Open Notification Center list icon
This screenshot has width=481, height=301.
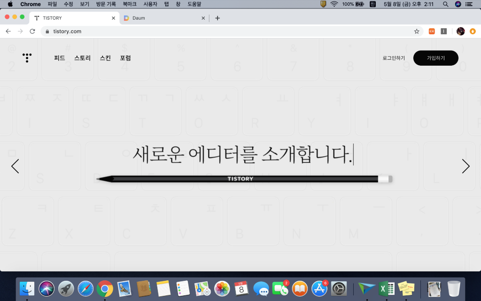pyautogui.click(x=469, y=4)
